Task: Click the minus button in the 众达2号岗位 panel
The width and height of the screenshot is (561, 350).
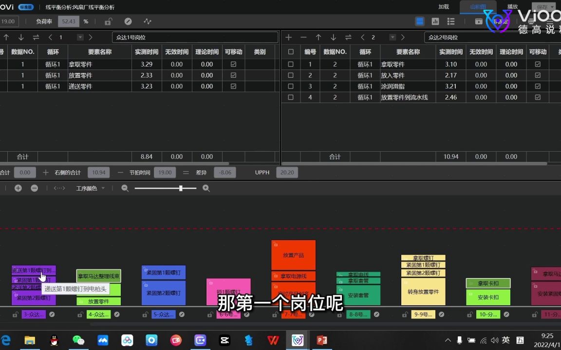Action: [x=303, y=37]
